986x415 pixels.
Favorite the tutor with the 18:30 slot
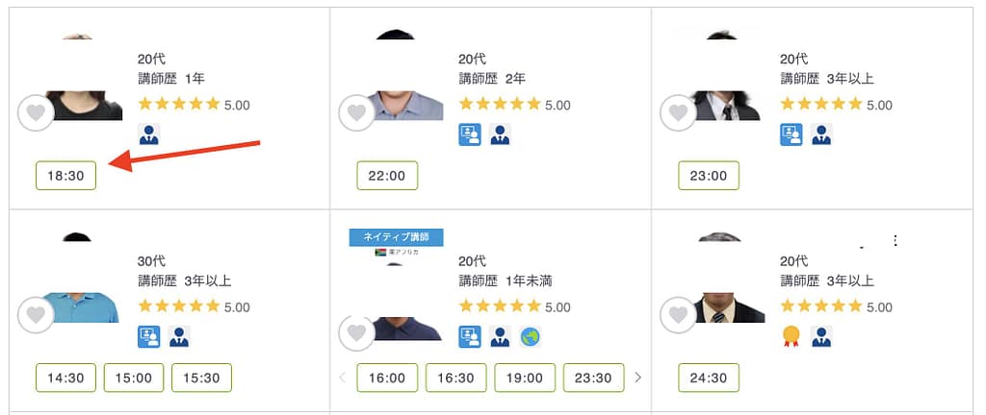click(x=36, y=113)
